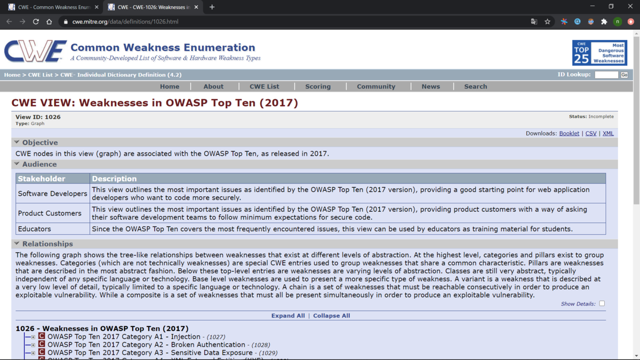
Task: Expand the A2 Broken Authentication tree node
Action: coord(33,345)
